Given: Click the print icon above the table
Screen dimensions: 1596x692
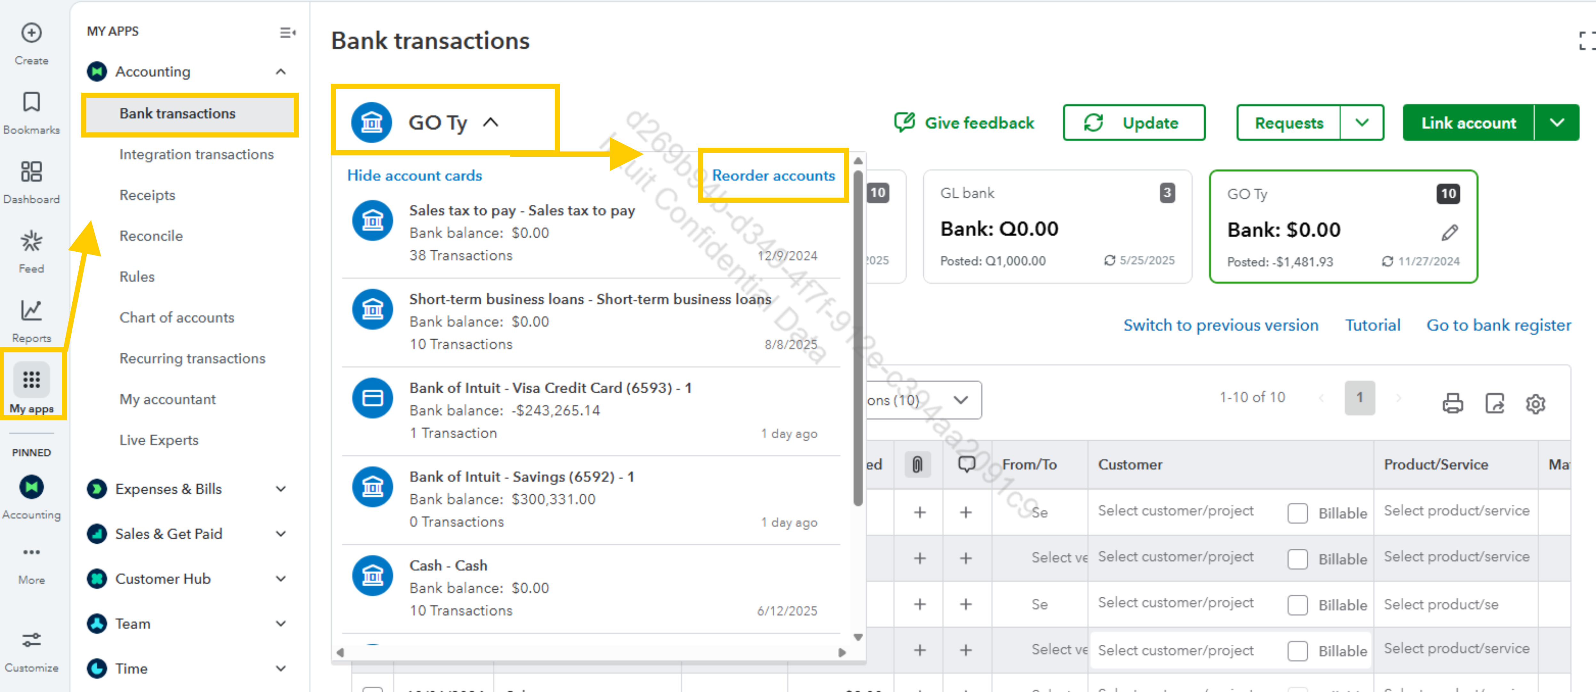Looking at the screenshot, I should click(1452, 404).
